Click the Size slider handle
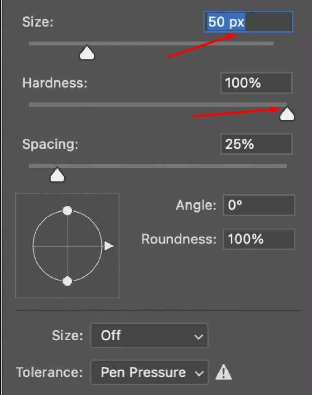 86,54
